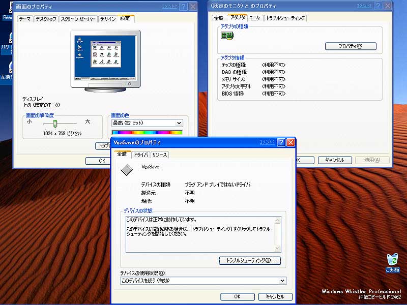Click the up arrow of device status scrollbar
407x305 pixels.
pyautogui.click(x=277, y=221)
